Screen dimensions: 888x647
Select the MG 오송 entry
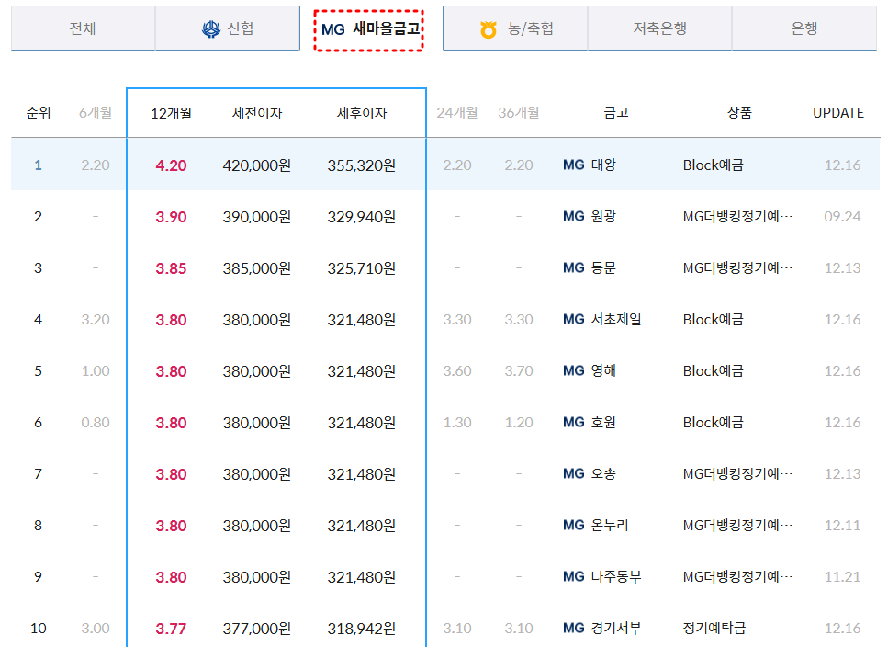tap(589, 474)
